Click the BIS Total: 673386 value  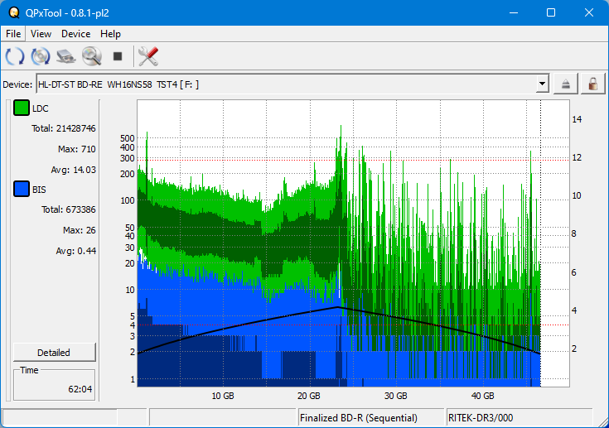(x=68, y=209)
